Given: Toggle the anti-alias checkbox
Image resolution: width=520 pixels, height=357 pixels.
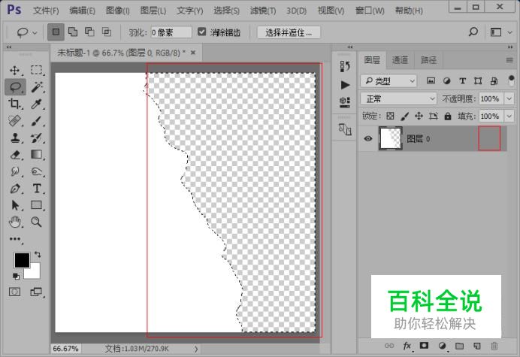Looking at the screenshot, I should tap(201, 32).
